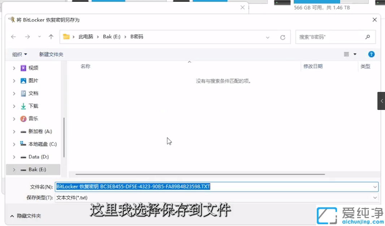The image size is (385, 226).
Task: Click the navigation pane vertical scrollbar
Action: pos(64,137)
